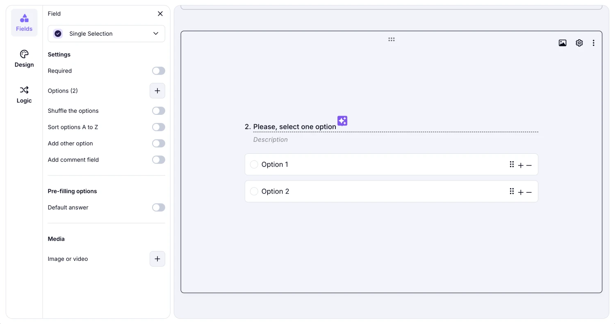This screenshot has height=324, width=615.
Task: Open the three-dot menu on the question block
Action: pyautogui.click(x=593, y=43)
